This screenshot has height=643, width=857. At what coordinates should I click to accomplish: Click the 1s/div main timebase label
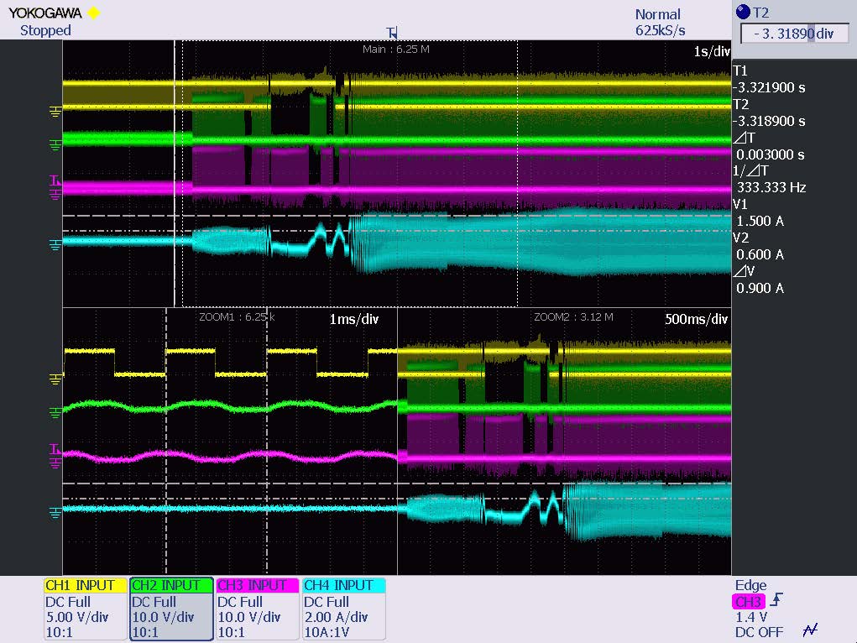(712, 51)
